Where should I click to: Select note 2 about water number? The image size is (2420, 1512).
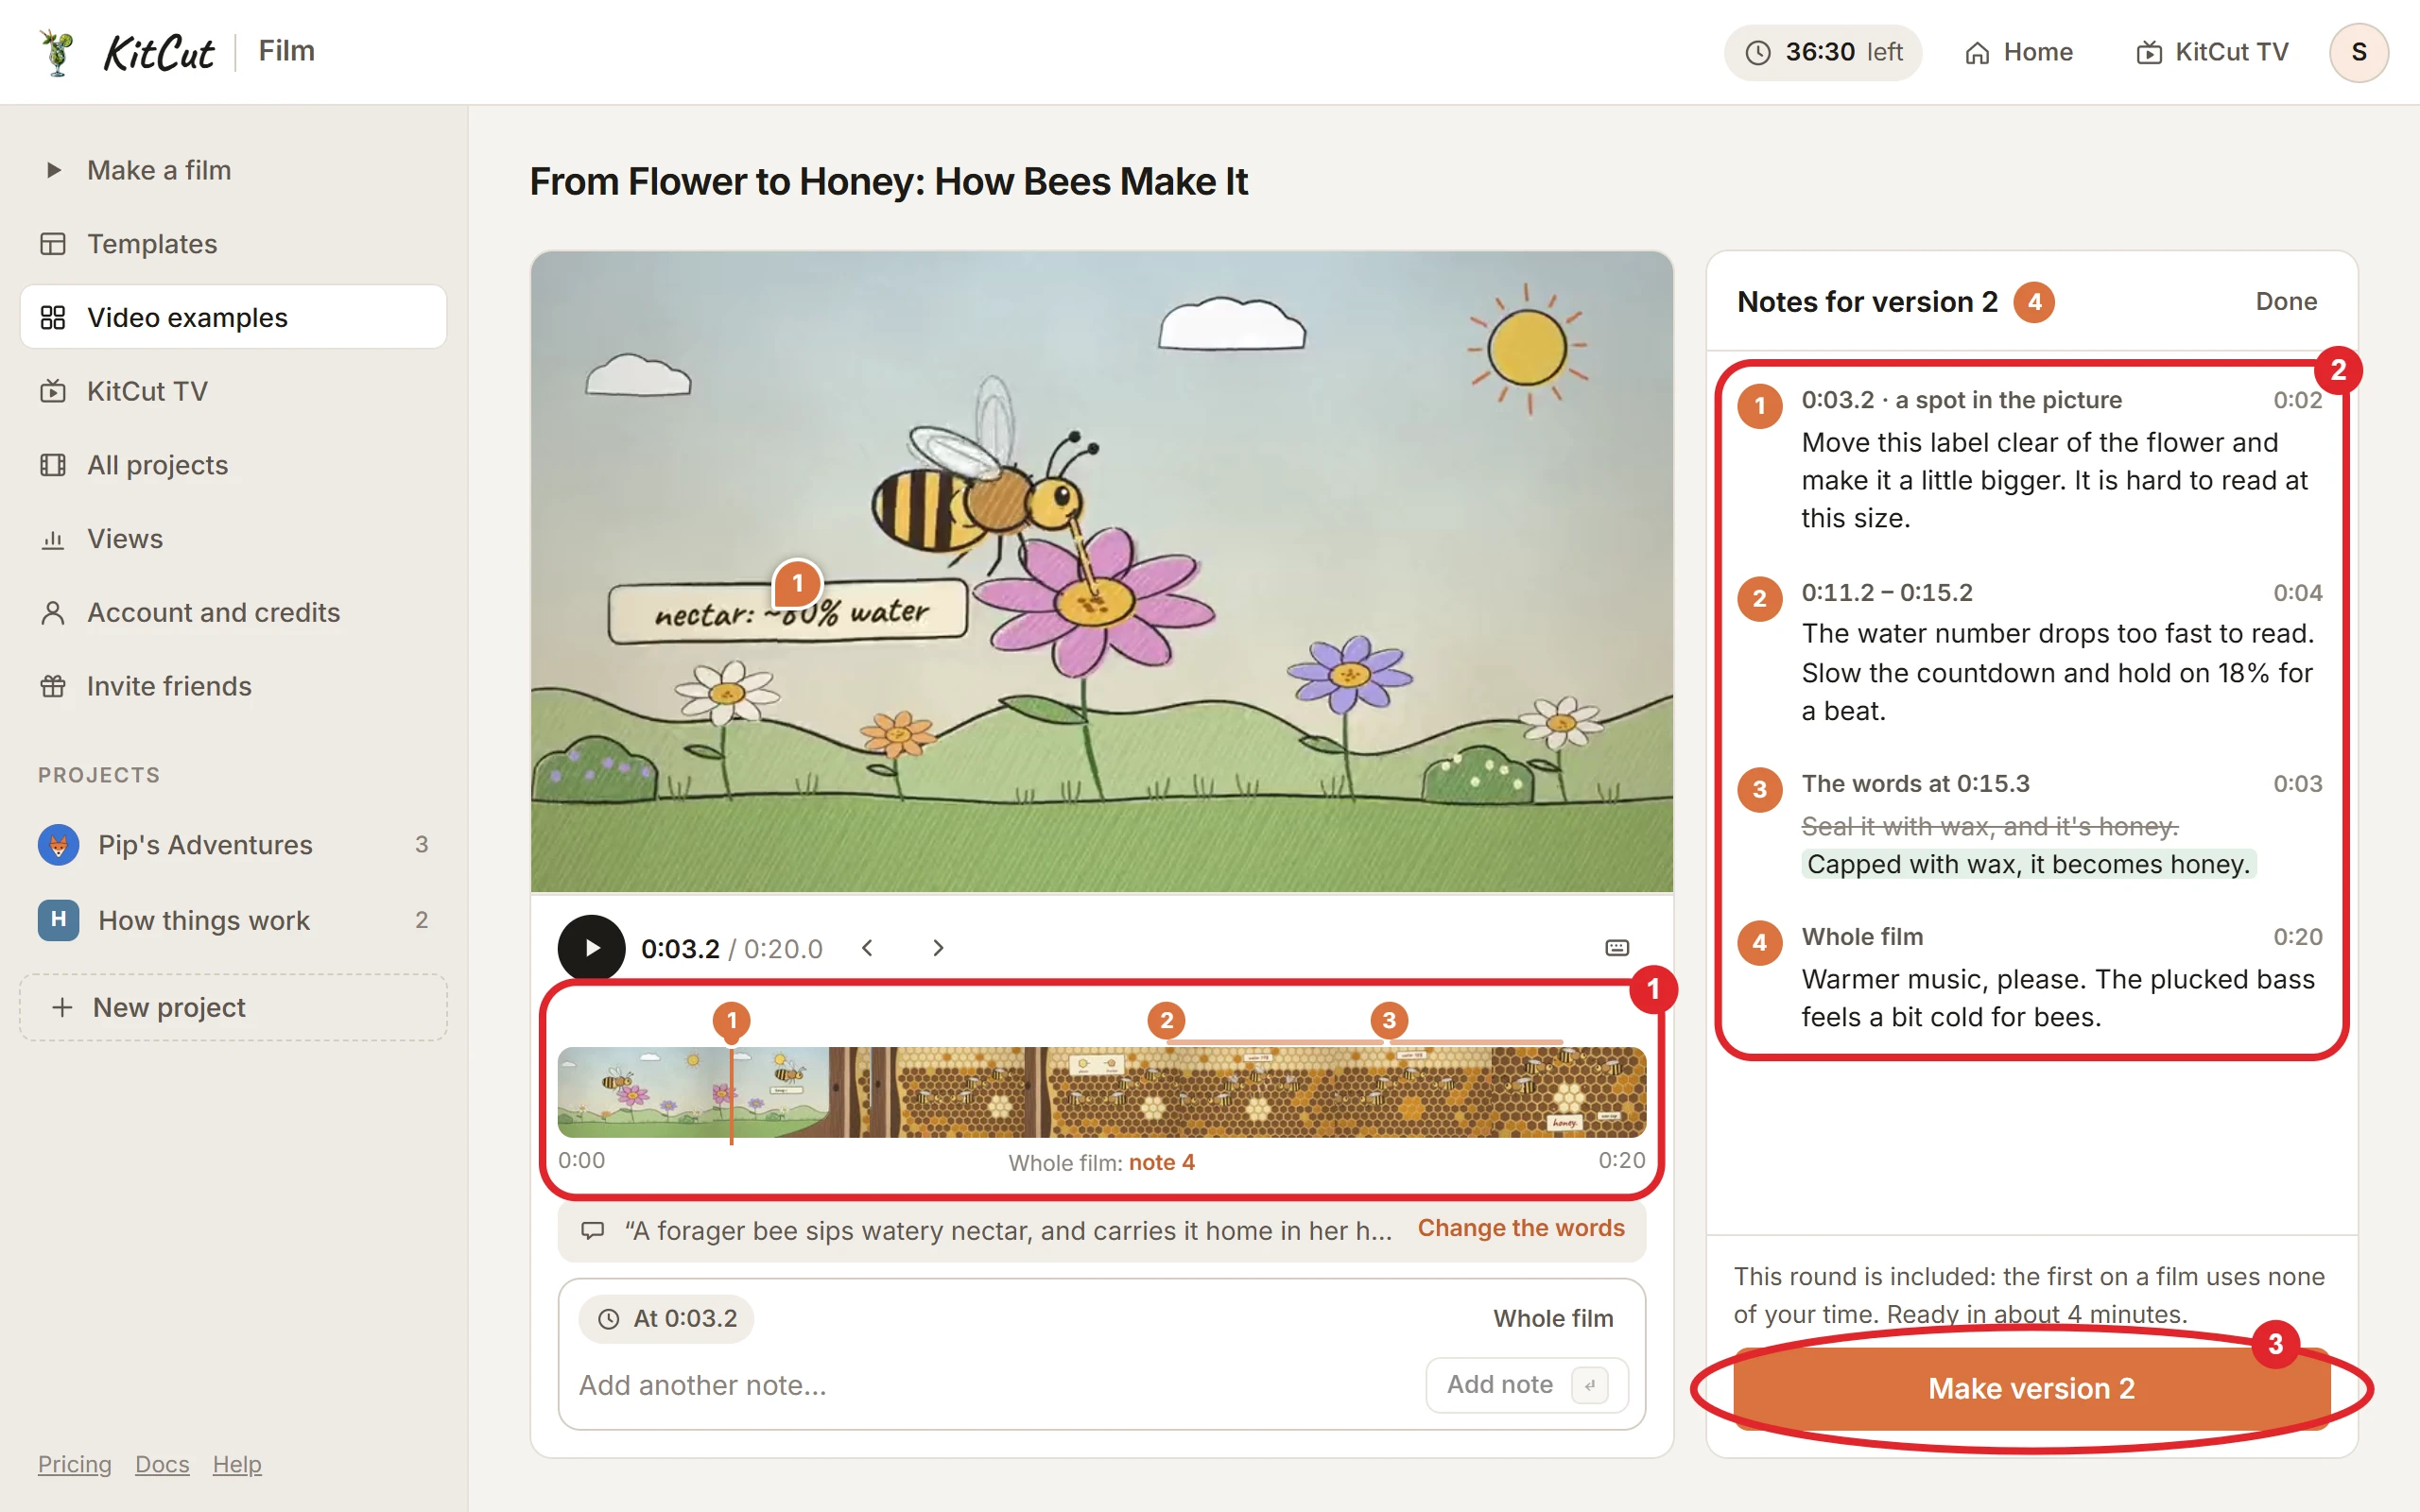point(2030,652)
